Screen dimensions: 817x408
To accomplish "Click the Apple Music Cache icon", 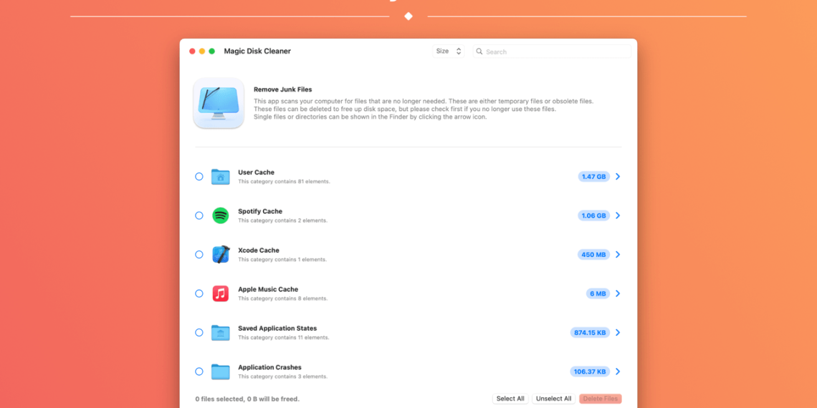I will (x=220, y=293).
